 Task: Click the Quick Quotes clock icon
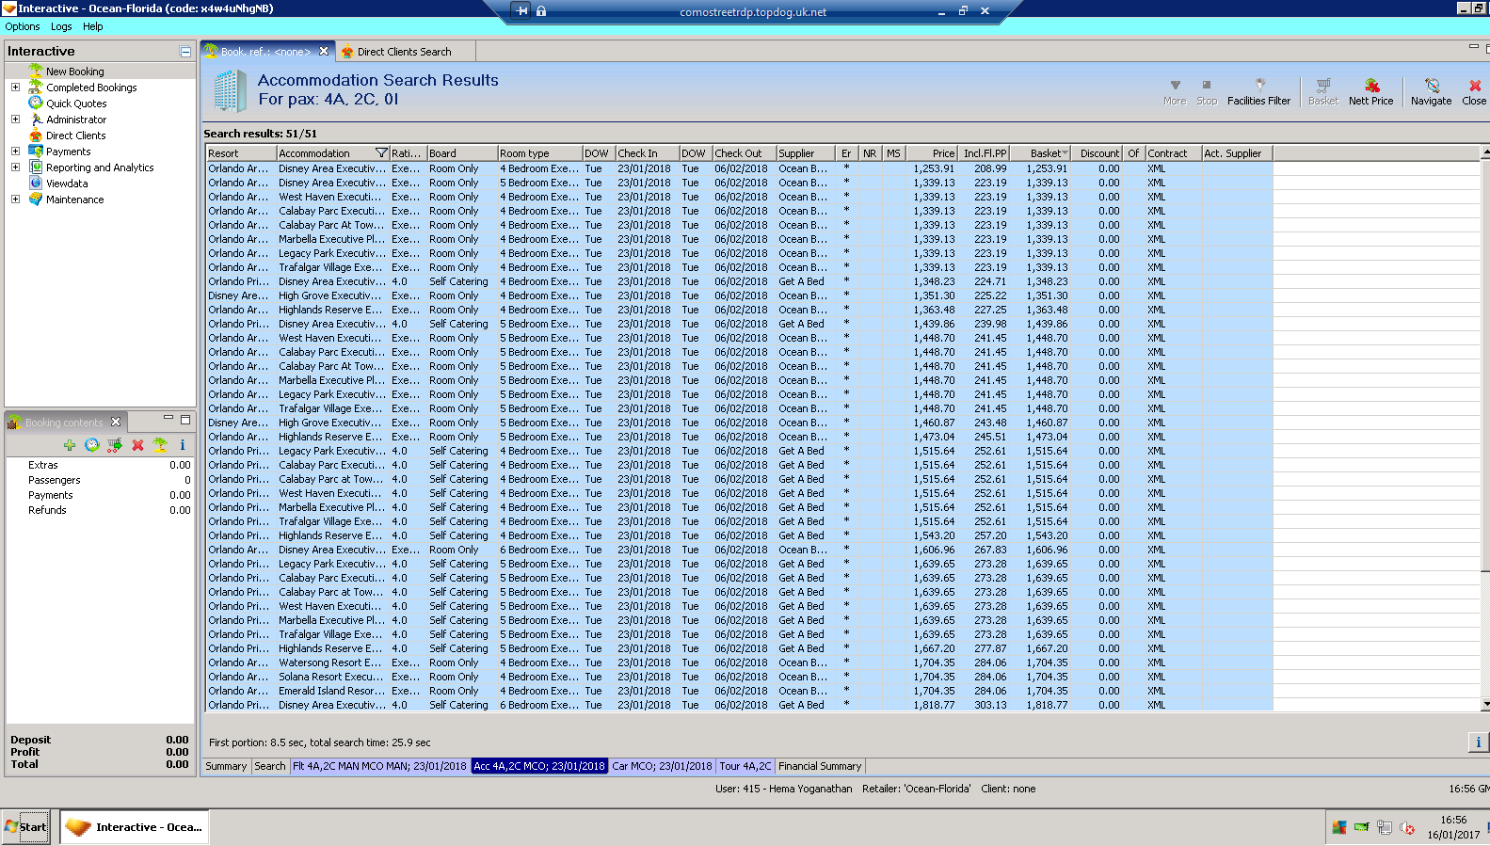point(36,103)
